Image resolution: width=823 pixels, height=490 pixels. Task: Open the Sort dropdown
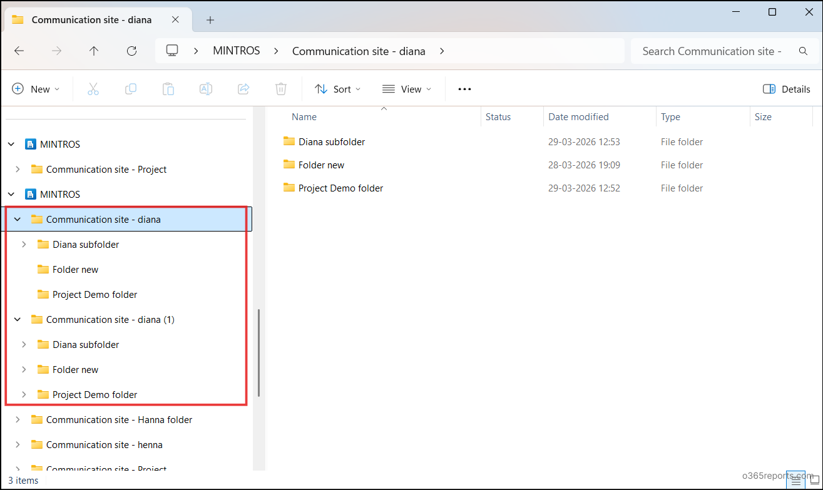[337, 88]
